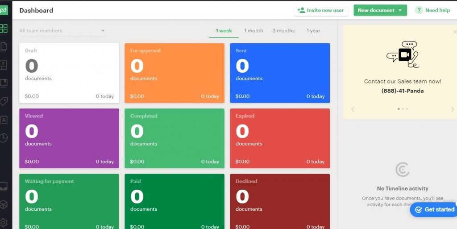Open the Settings gear icon in sidebar
The image size is (457, 229).
coord(4,222)
